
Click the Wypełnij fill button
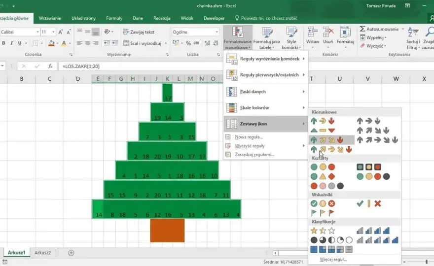click(x=373, y=37)
